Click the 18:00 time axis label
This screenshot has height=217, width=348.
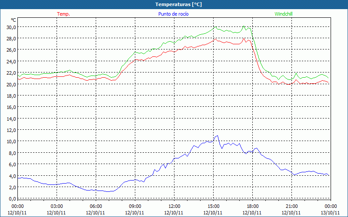(x=253, y=207)
